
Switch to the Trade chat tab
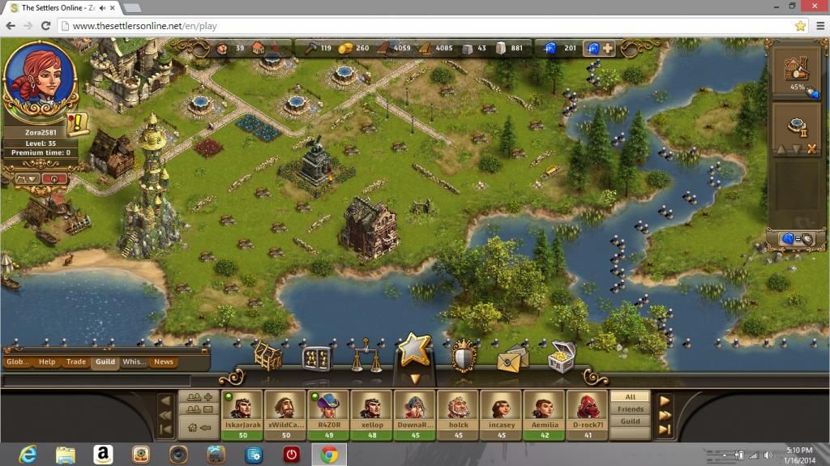pyautogui.click(x=76, y=362)
